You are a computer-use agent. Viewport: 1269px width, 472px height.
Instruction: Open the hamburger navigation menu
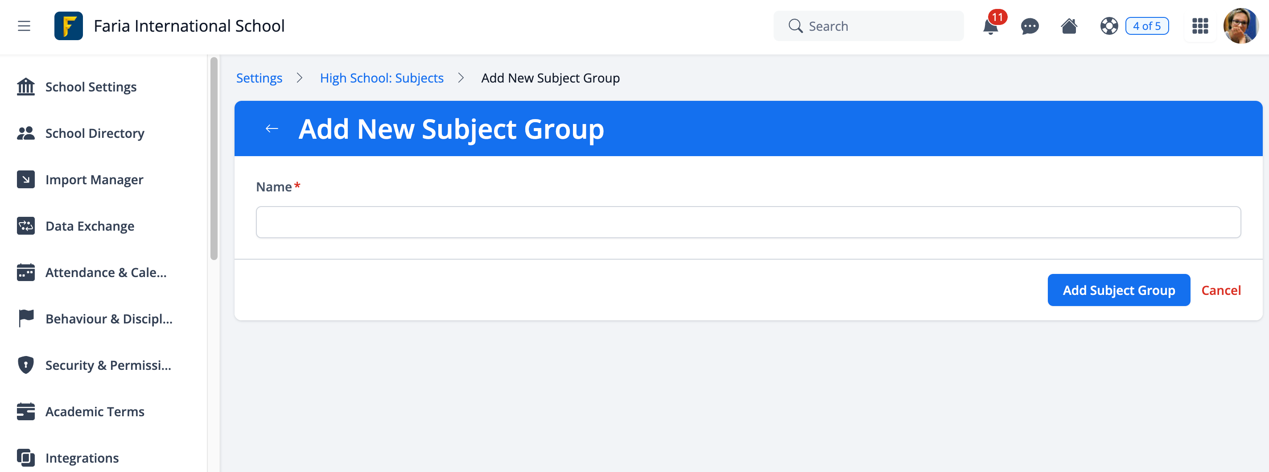24,26
